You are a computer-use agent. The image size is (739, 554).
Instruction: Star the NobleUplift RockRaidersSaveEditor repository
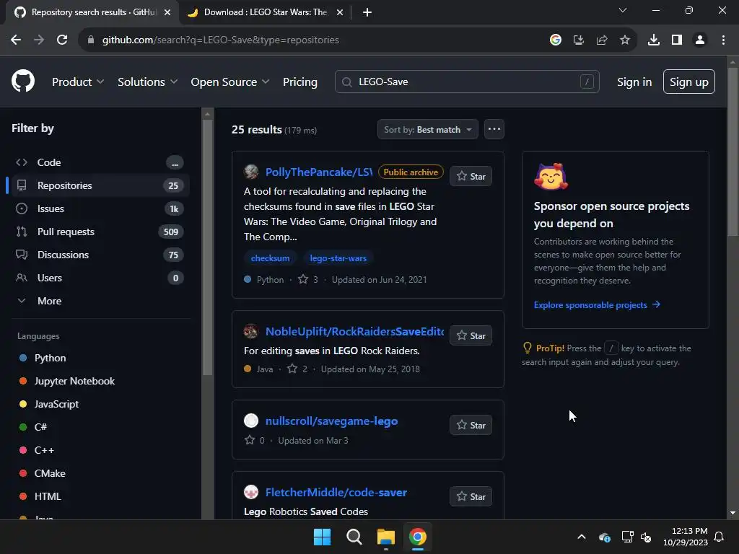point(471,335)
